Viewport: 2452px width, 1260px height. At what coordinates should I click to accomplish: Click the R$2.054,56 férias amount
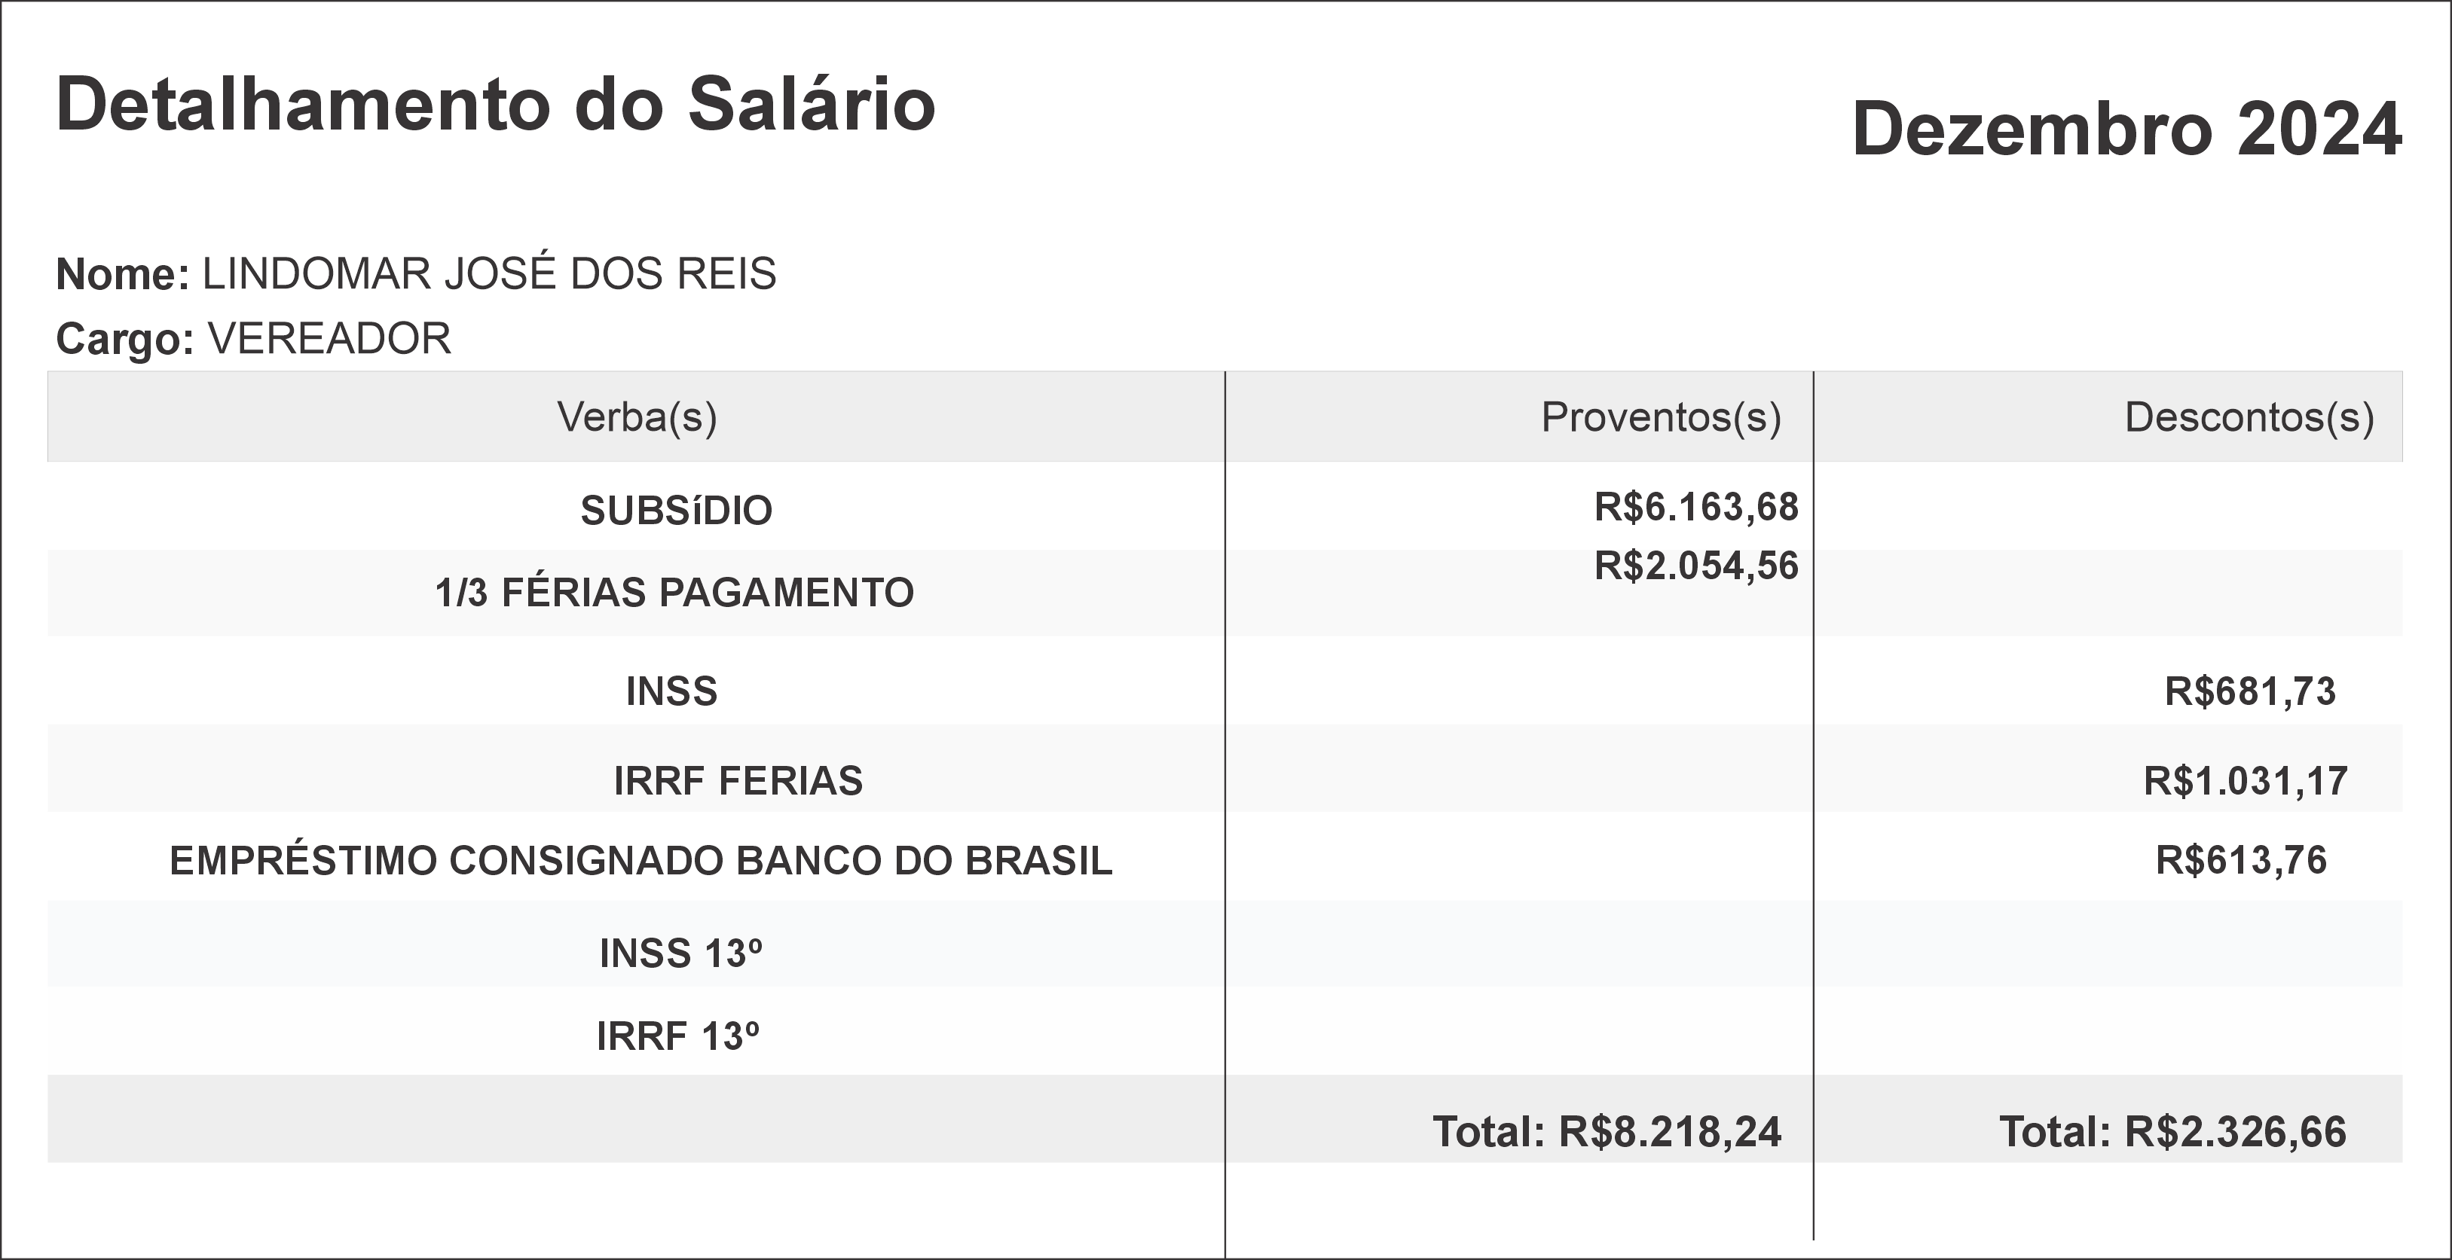tap(1696, 566)
